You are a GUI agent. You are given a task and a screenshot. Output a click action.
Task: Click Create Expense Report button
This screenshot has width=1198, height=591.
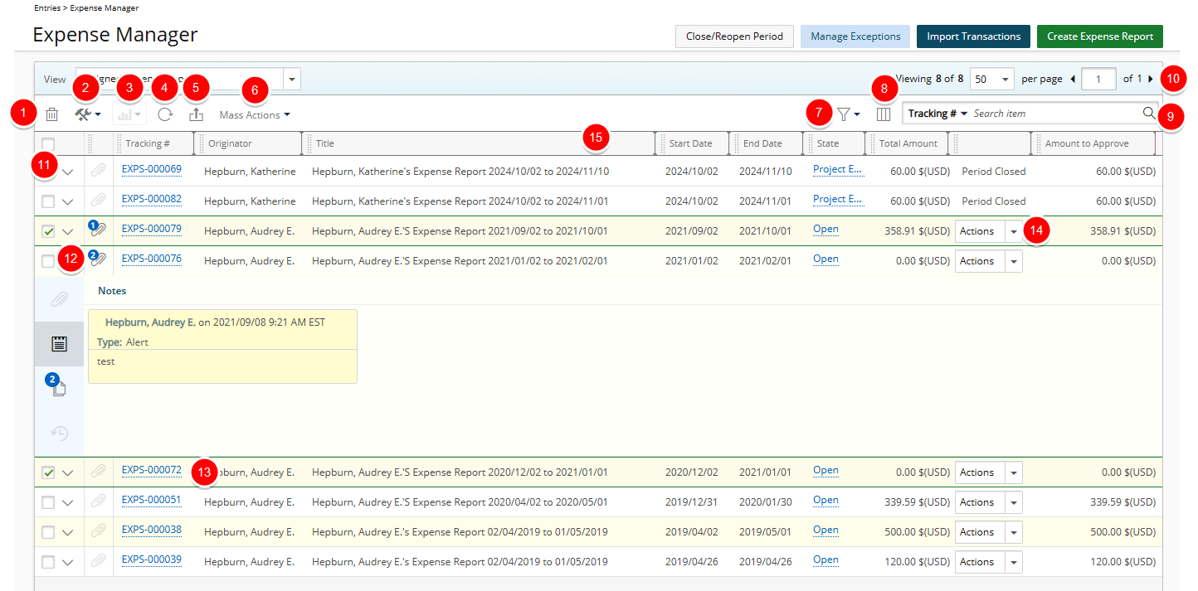tap(1100, 36)
